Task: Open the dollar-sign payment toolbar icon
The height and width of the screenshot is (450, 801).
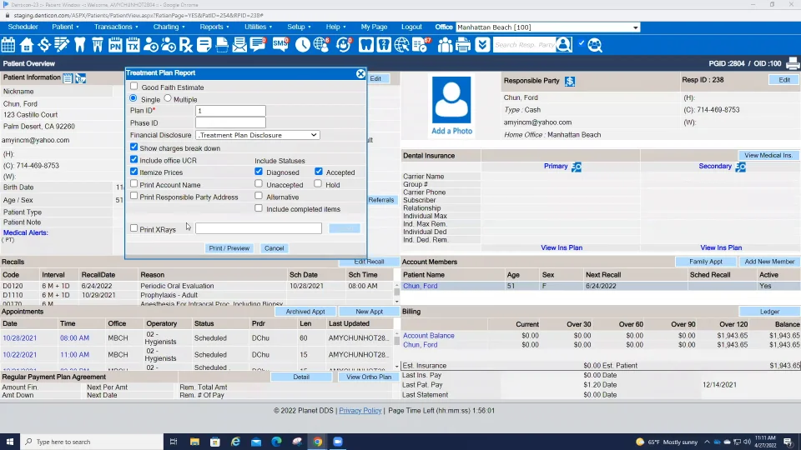Action: [x=44, y=45]
